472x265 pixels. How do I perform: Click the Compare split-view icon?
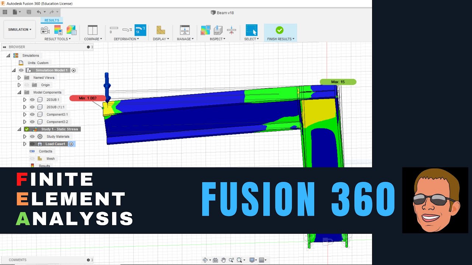[93, 30]
